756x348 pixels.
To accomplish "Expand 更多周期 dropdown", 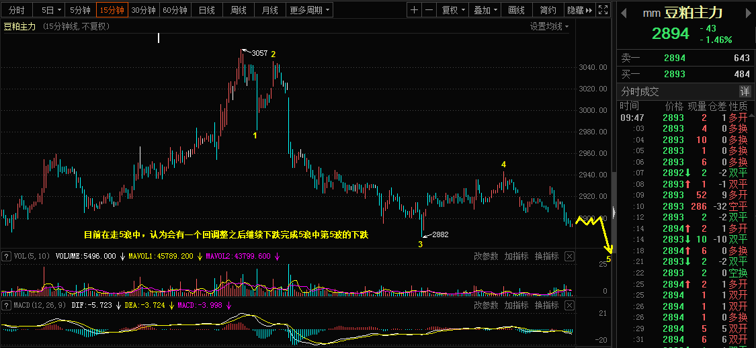I will (310, 9).
